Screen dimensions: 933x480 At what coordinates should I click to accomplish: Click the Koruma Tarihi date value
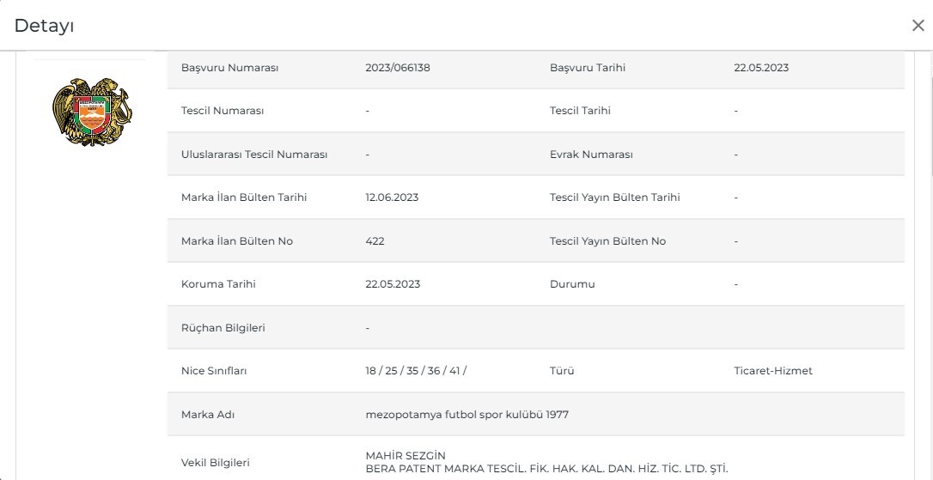coord(393,284)
